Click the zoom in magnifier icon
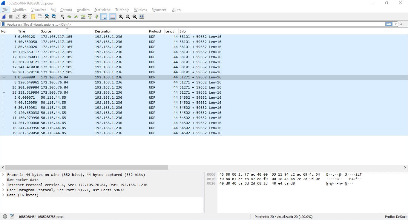Image resolution: width=408 pixels, height=220 pixels. pos(121,17)
